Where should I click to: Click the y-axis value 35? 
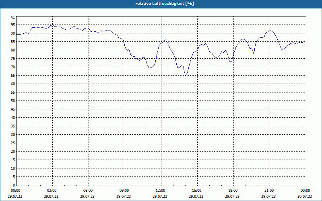pyautogui.click(x=13, y=126)
